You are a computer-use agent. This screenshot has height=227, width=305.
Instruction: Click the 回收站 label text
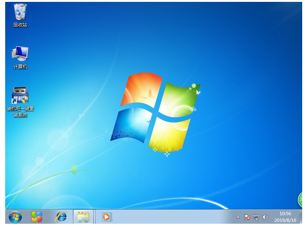20,25
